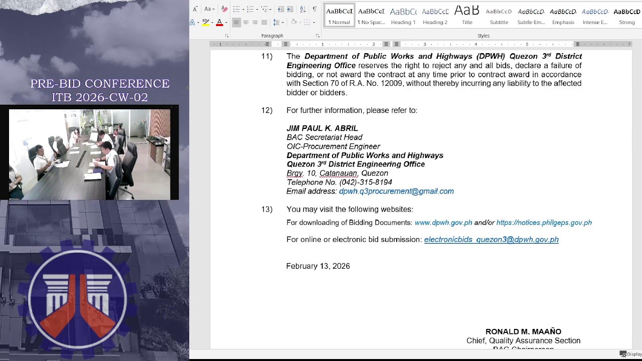Apply the Subtitle style
Screen dimensions: 642x361
point(499,15)
